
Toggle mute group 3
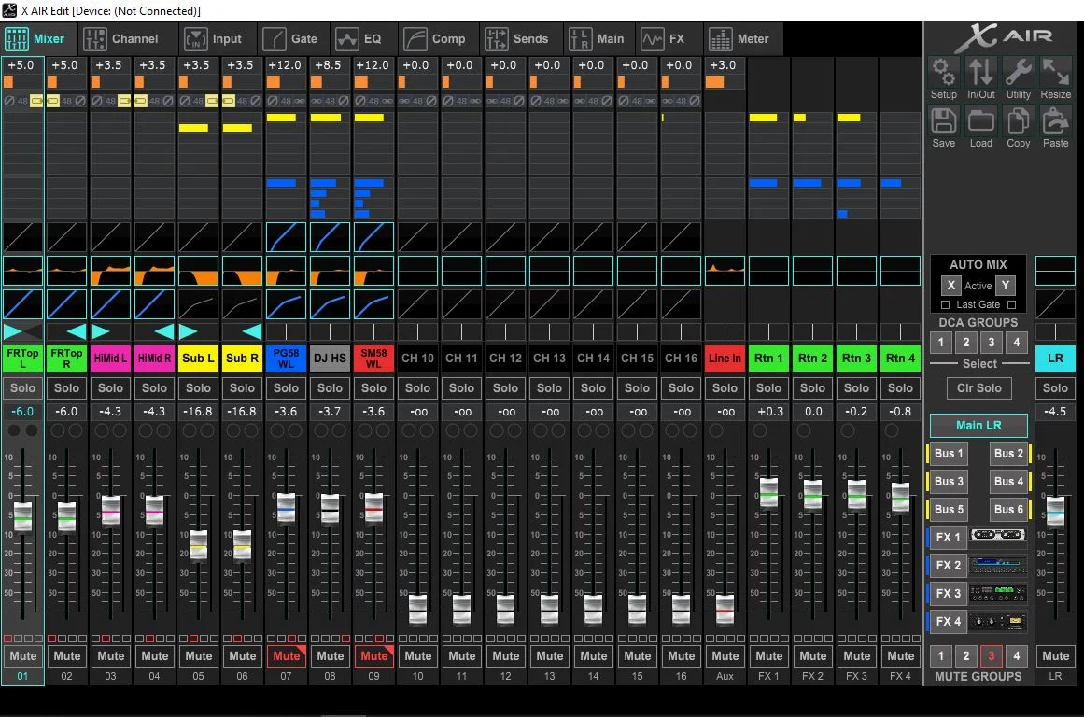pyautogui.click(x=992, y=655)
